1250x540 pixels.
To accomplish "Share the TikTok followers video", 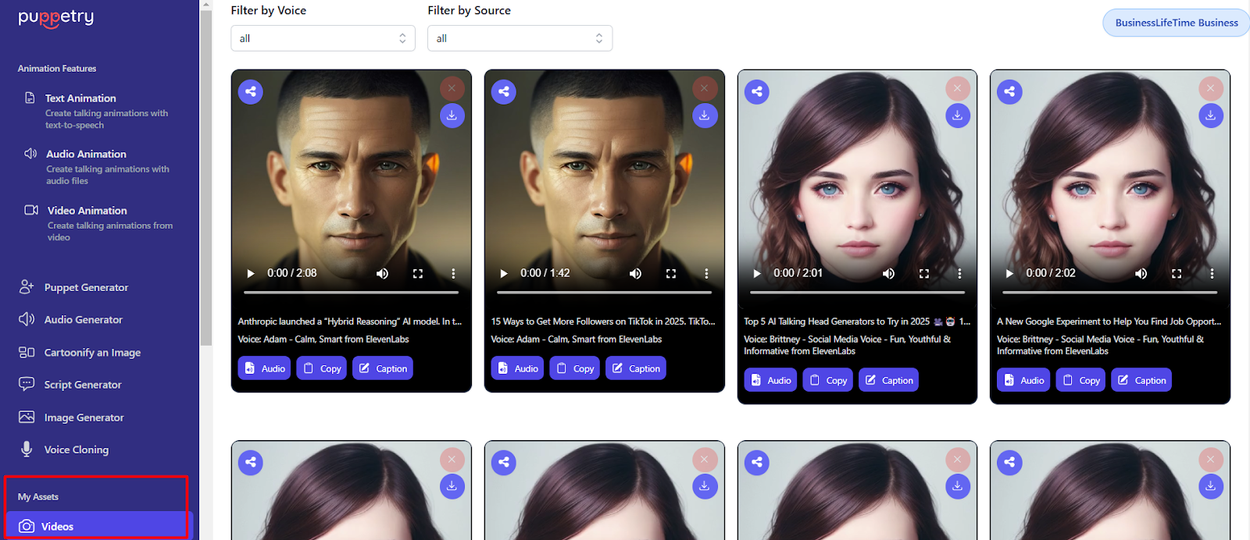I will click(504, 91).
